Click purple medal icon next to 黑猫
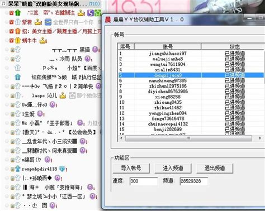 tap(96, 50)
